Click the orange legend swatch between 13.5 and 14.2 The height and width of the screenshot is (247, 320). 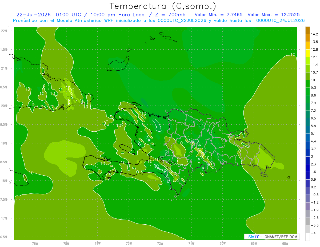coord(307,38)
